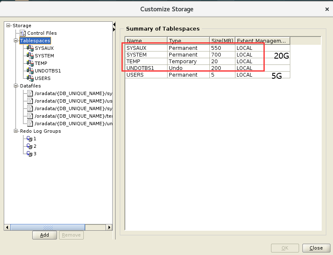The image size is (333, 255).
Task: Click the Close button at bottom
Action: click(x=316, y=248)
